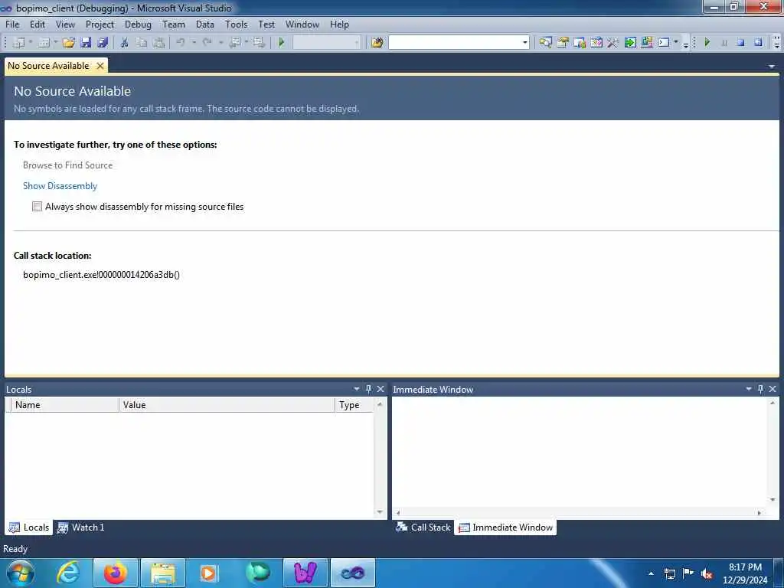
Task: Click Break All pause button
Action: (x=724, y=43)
